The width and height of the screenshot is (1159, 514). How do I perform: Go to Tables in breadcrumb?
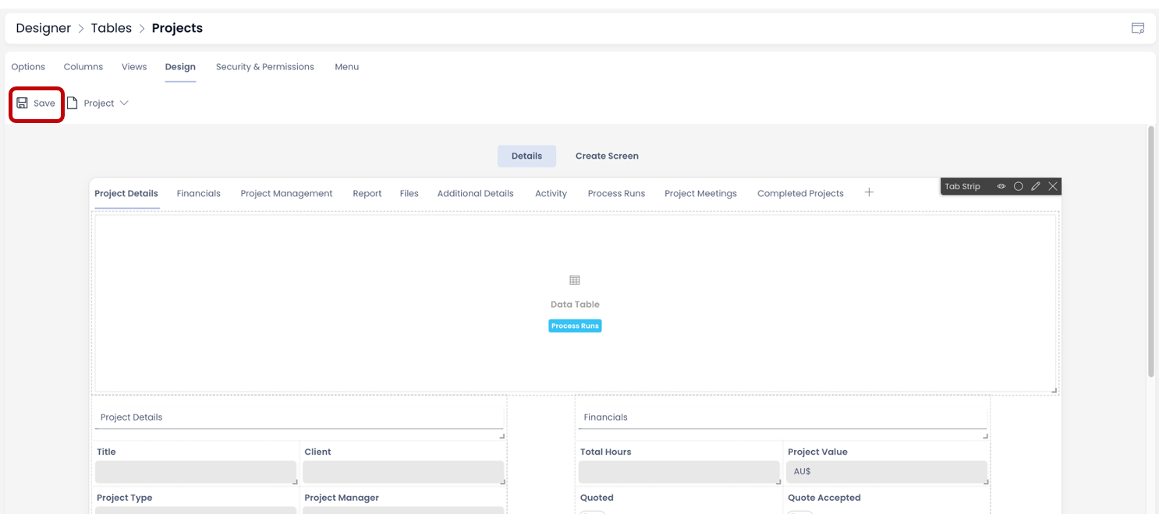(112, 28)
